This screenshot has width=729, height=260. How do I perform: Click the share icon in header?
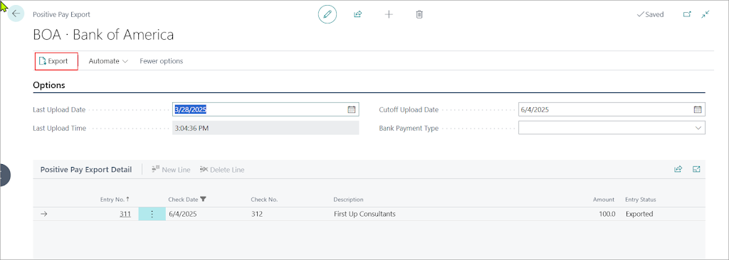point(357,14)
